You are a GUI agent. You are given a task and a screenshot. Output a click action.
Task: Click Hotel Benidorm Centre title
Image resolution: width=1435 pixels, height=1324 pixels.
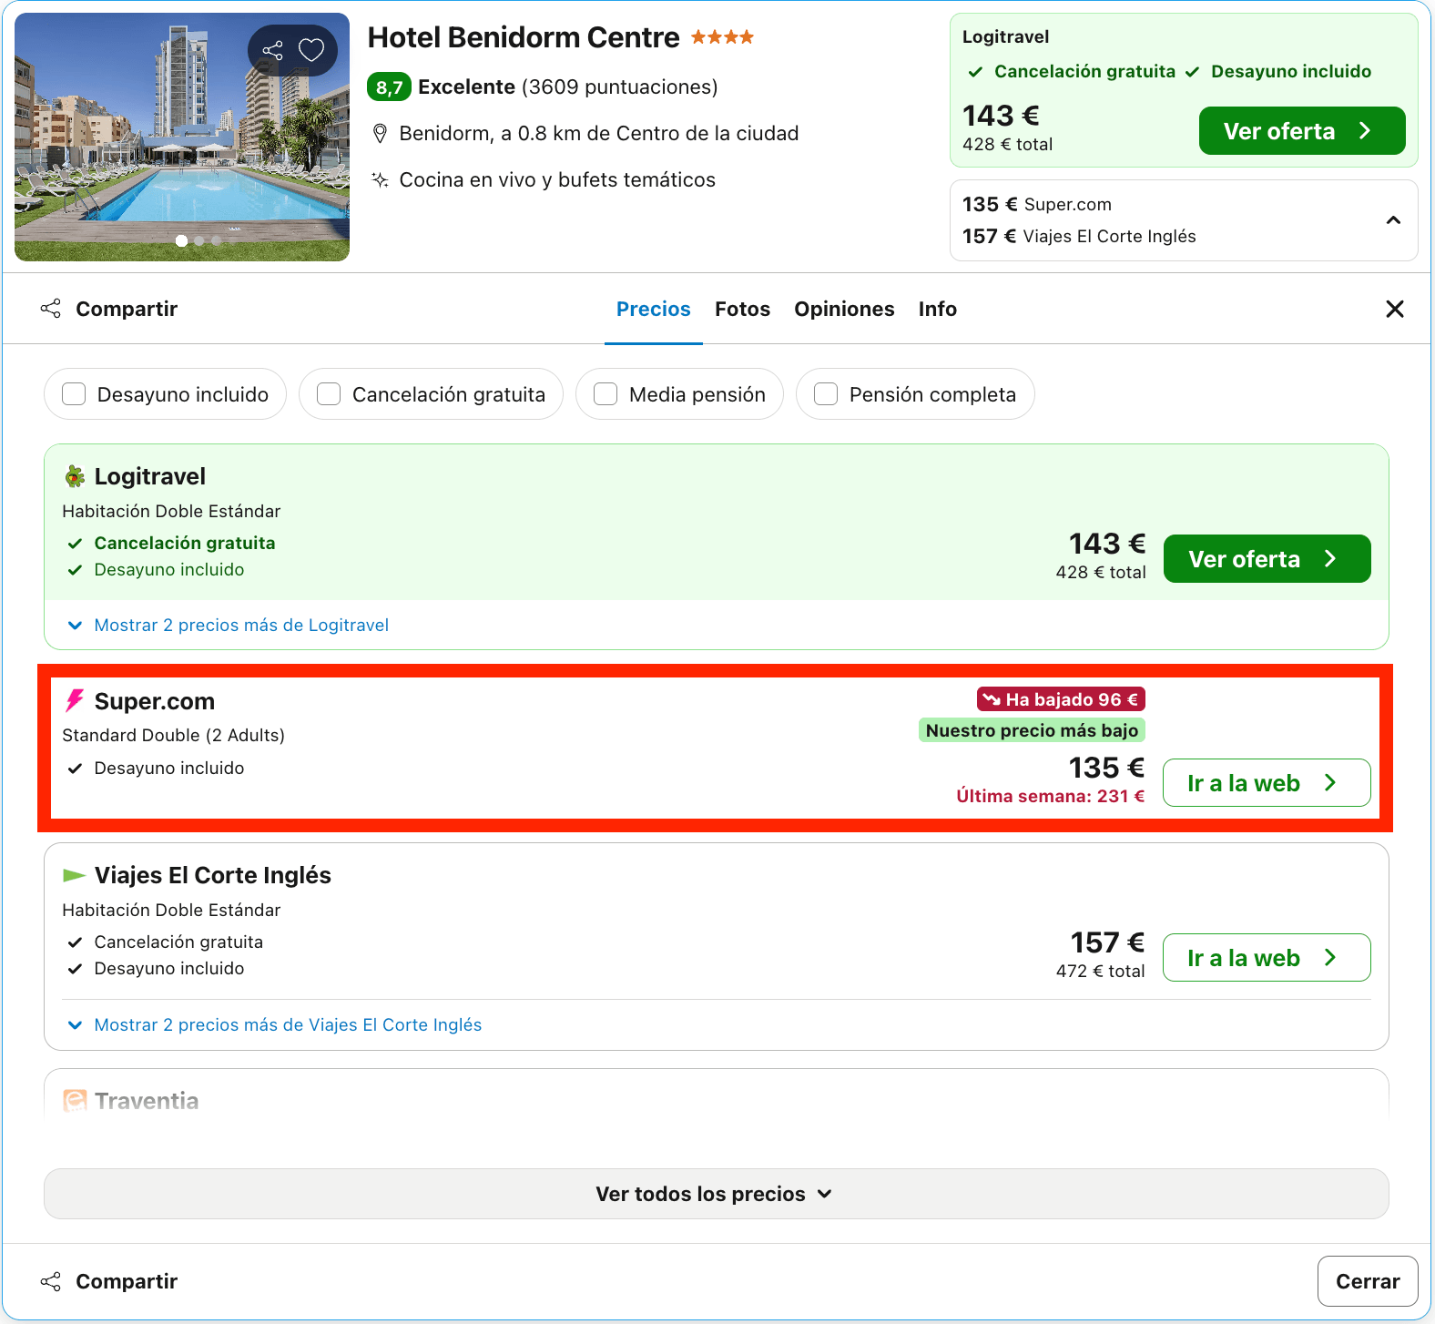click(x=524, y=37)
